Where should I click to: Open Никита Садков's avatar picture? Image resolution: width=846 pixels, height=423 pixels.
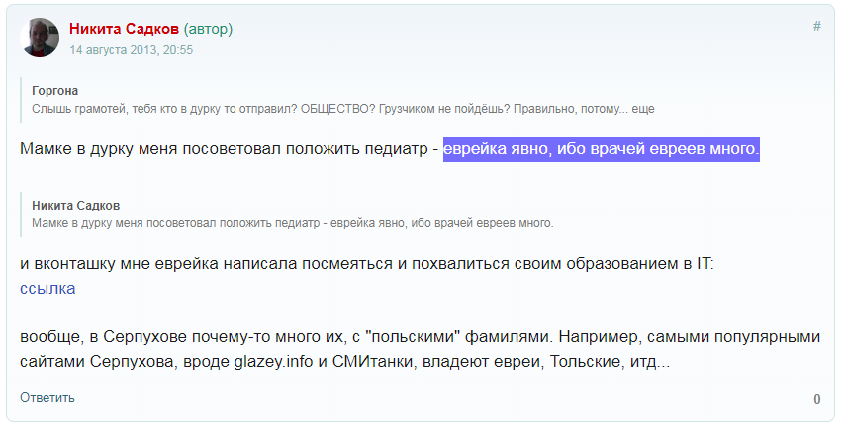(x=40, y=38)
